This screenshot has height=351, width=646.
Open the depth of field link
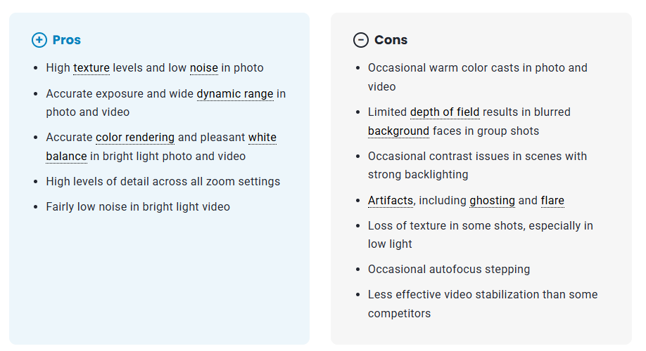[x=445, y=112]
